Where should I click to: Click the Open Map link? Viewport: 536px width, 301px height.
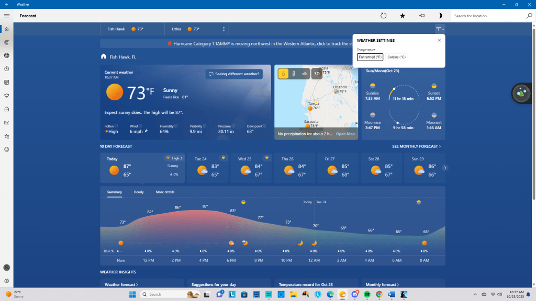pyautogui.click(x=345, y=134)
